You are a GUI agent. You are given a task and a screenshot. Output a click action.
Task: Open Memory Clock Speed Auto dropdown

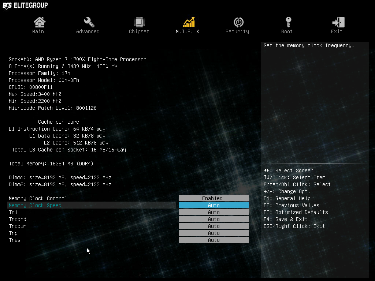coord(214,205)
